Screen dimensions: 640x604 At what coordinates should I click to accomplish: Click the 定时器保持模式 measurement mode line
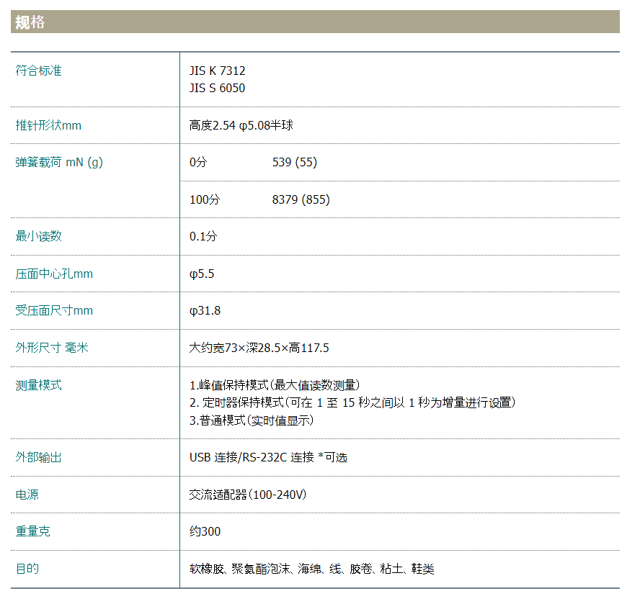coord(352,402)
